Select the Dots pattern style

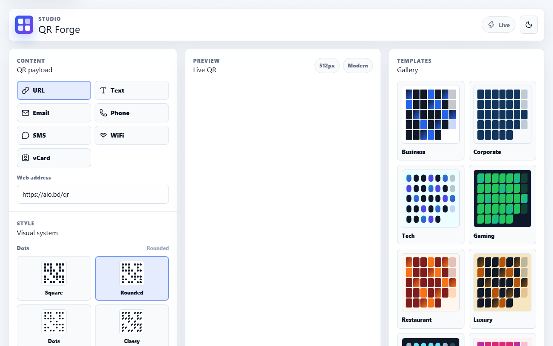(54, 325)
